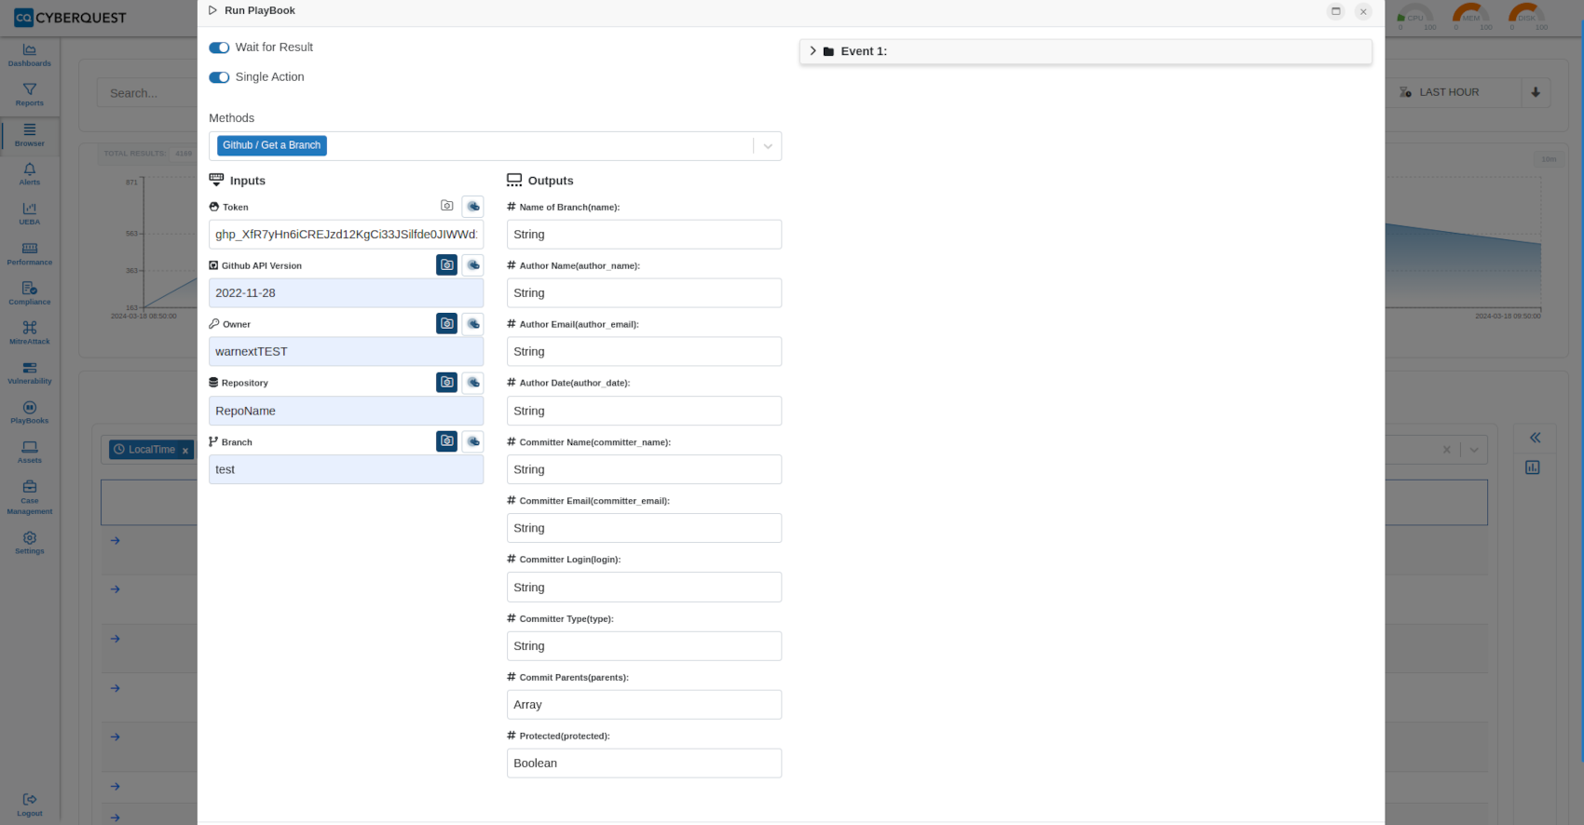Screen dimensions: 1584x825
Task: Click the cloud icon for Github API Version
Action: tap(473, 265)
